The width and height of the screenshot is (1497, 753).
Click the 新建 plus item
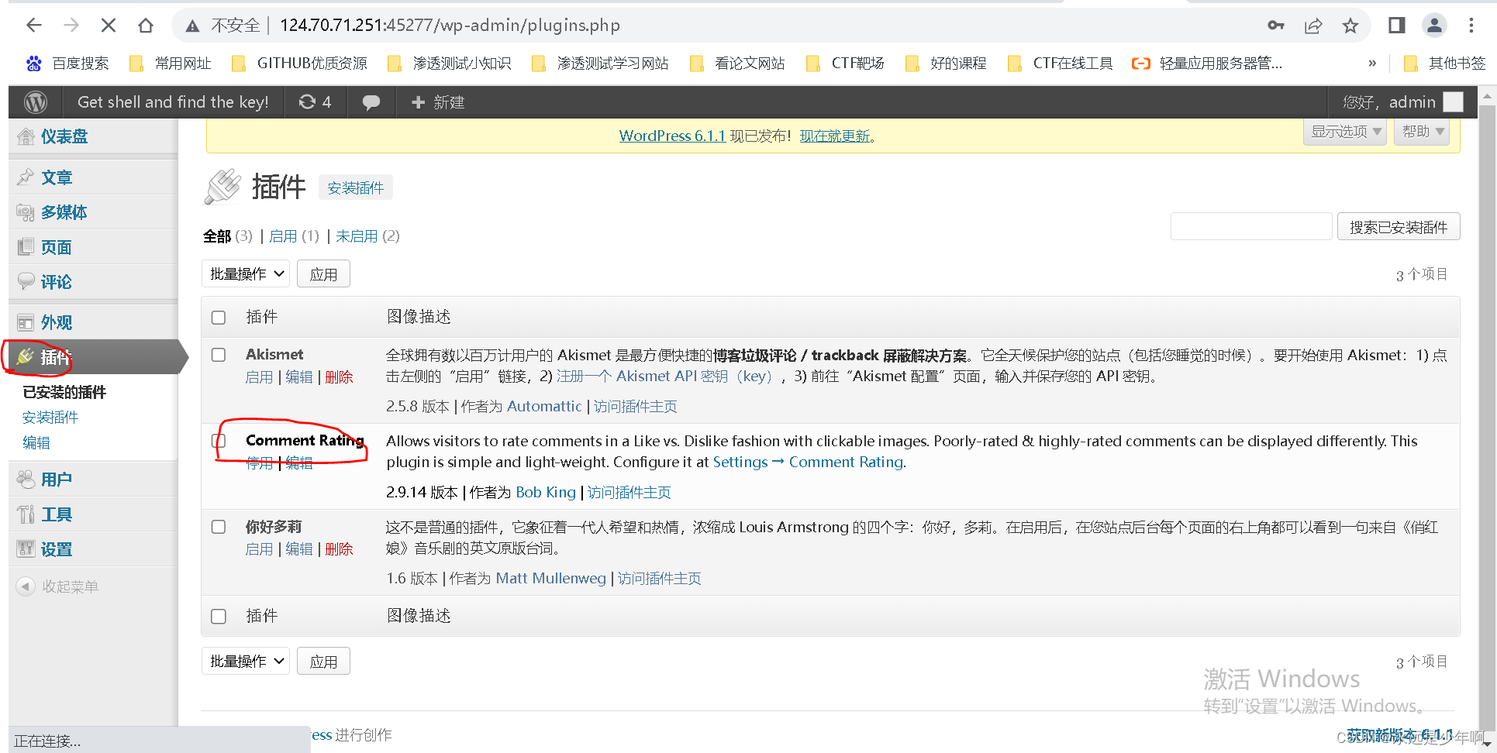[x=438, y=102]
